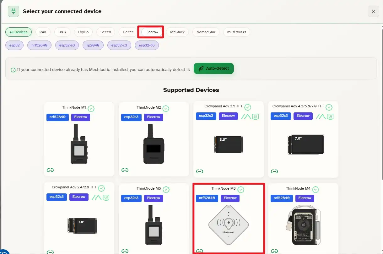
Task: Select the Elecrow vendor filter
Action: click(152, 32)
